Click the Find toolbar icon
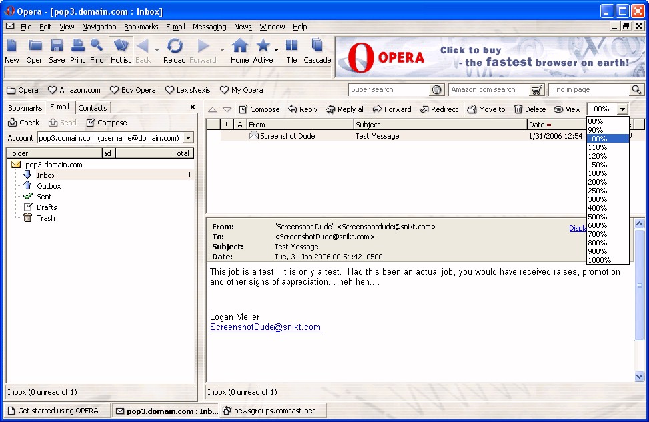This screenshot has width=649, height=422. point(97,51)
